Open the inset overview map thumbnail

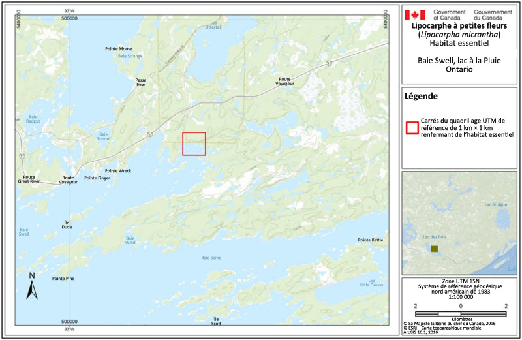click(x=460, y=223)
